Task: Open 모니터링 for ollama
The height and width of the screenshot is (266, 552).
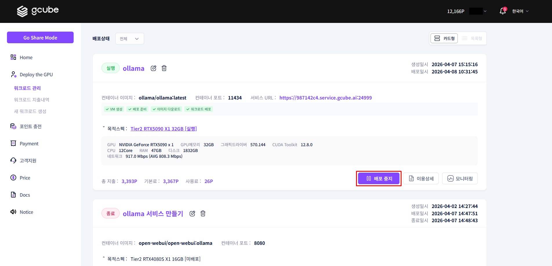Action: 460,178
